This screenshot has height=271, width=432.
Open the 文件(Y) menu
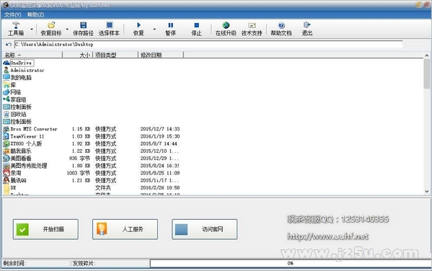pos(12,14)
